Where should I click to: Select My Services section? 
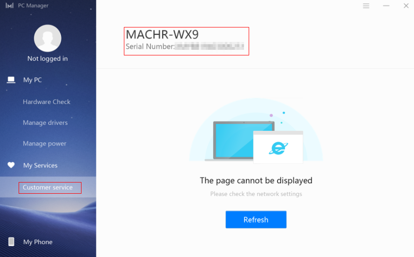click(x=41, y=165)
